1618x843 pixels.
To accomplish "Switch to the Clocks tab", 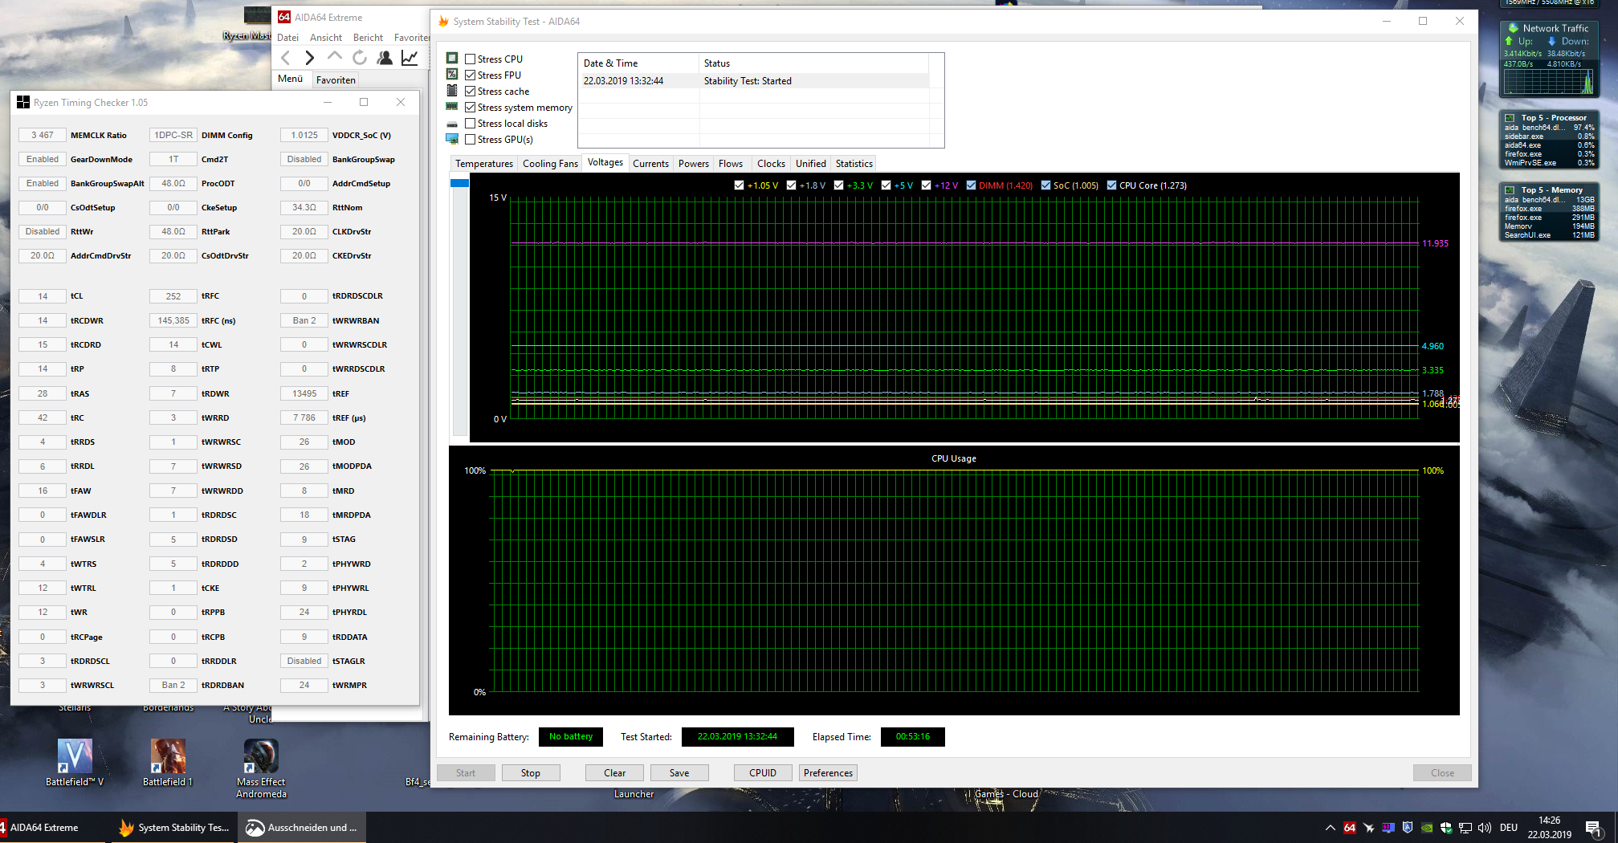I will click(x=771, y=164).
